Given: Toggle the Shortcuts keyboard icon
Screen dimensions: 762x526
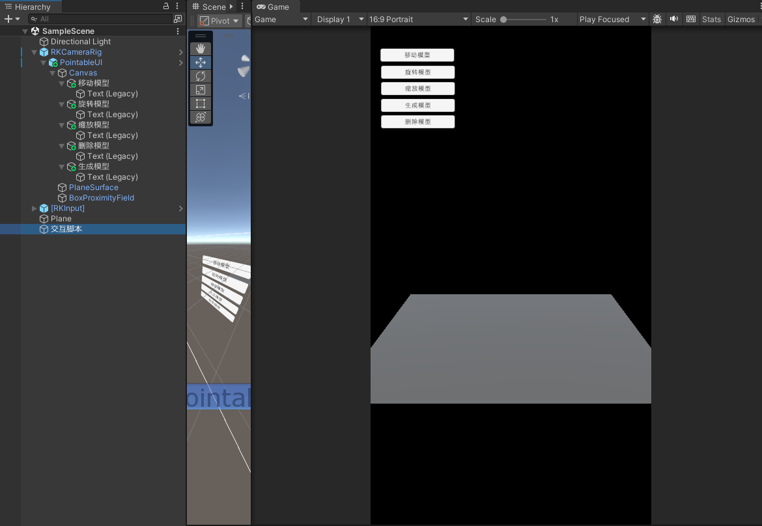Looking at the screenshot, I should tap(690, 20).
